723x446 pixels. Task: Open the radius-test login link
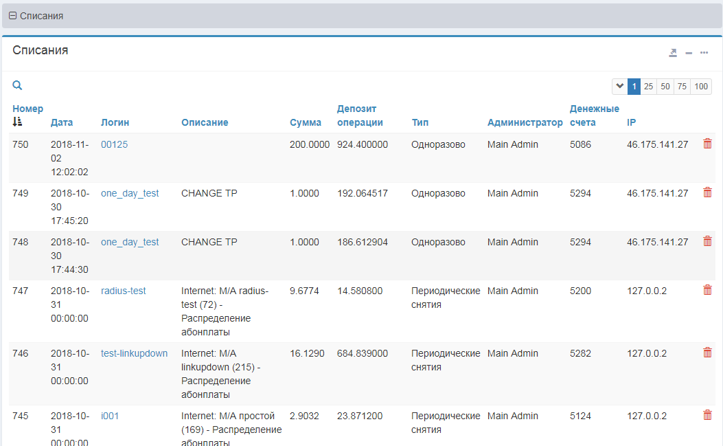(123, 291)
